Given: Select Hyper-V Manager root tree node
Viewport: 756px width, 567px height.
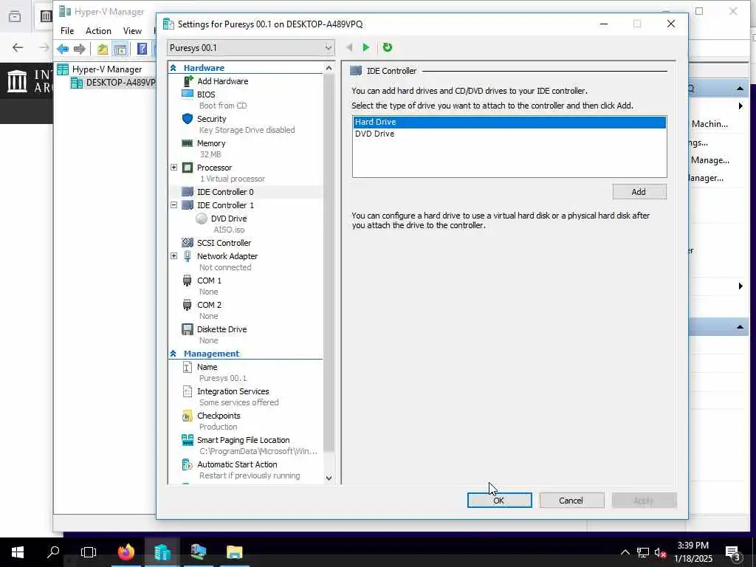Looking at the screenshot, I should click(x=100, y=69).
